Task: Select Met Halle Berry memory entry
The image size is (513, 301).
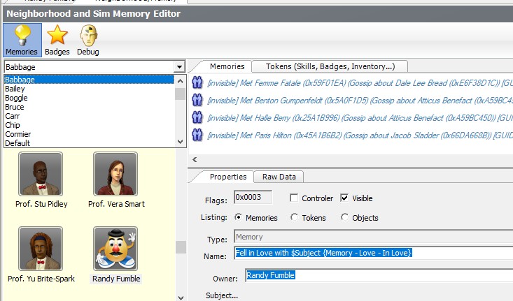Action: coord(350,117)
